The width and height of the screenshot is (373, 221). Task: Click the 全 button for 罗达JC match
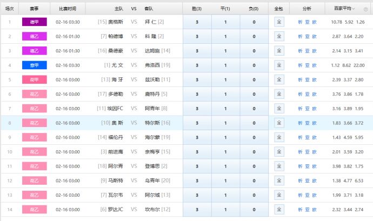(x=279, y=209)
